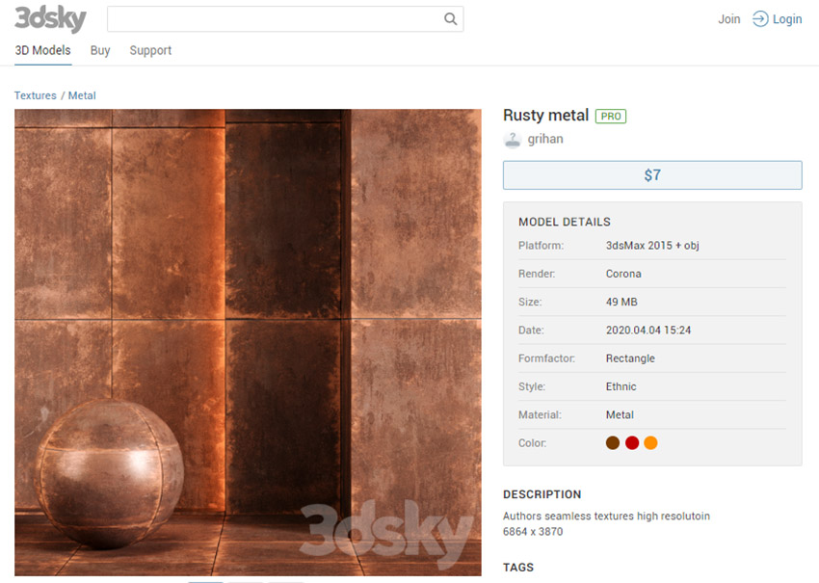Viewport: 819px width, 583px height.
Task: Click the date '2020.04.04 15:24'
Action: click(648, 331)
